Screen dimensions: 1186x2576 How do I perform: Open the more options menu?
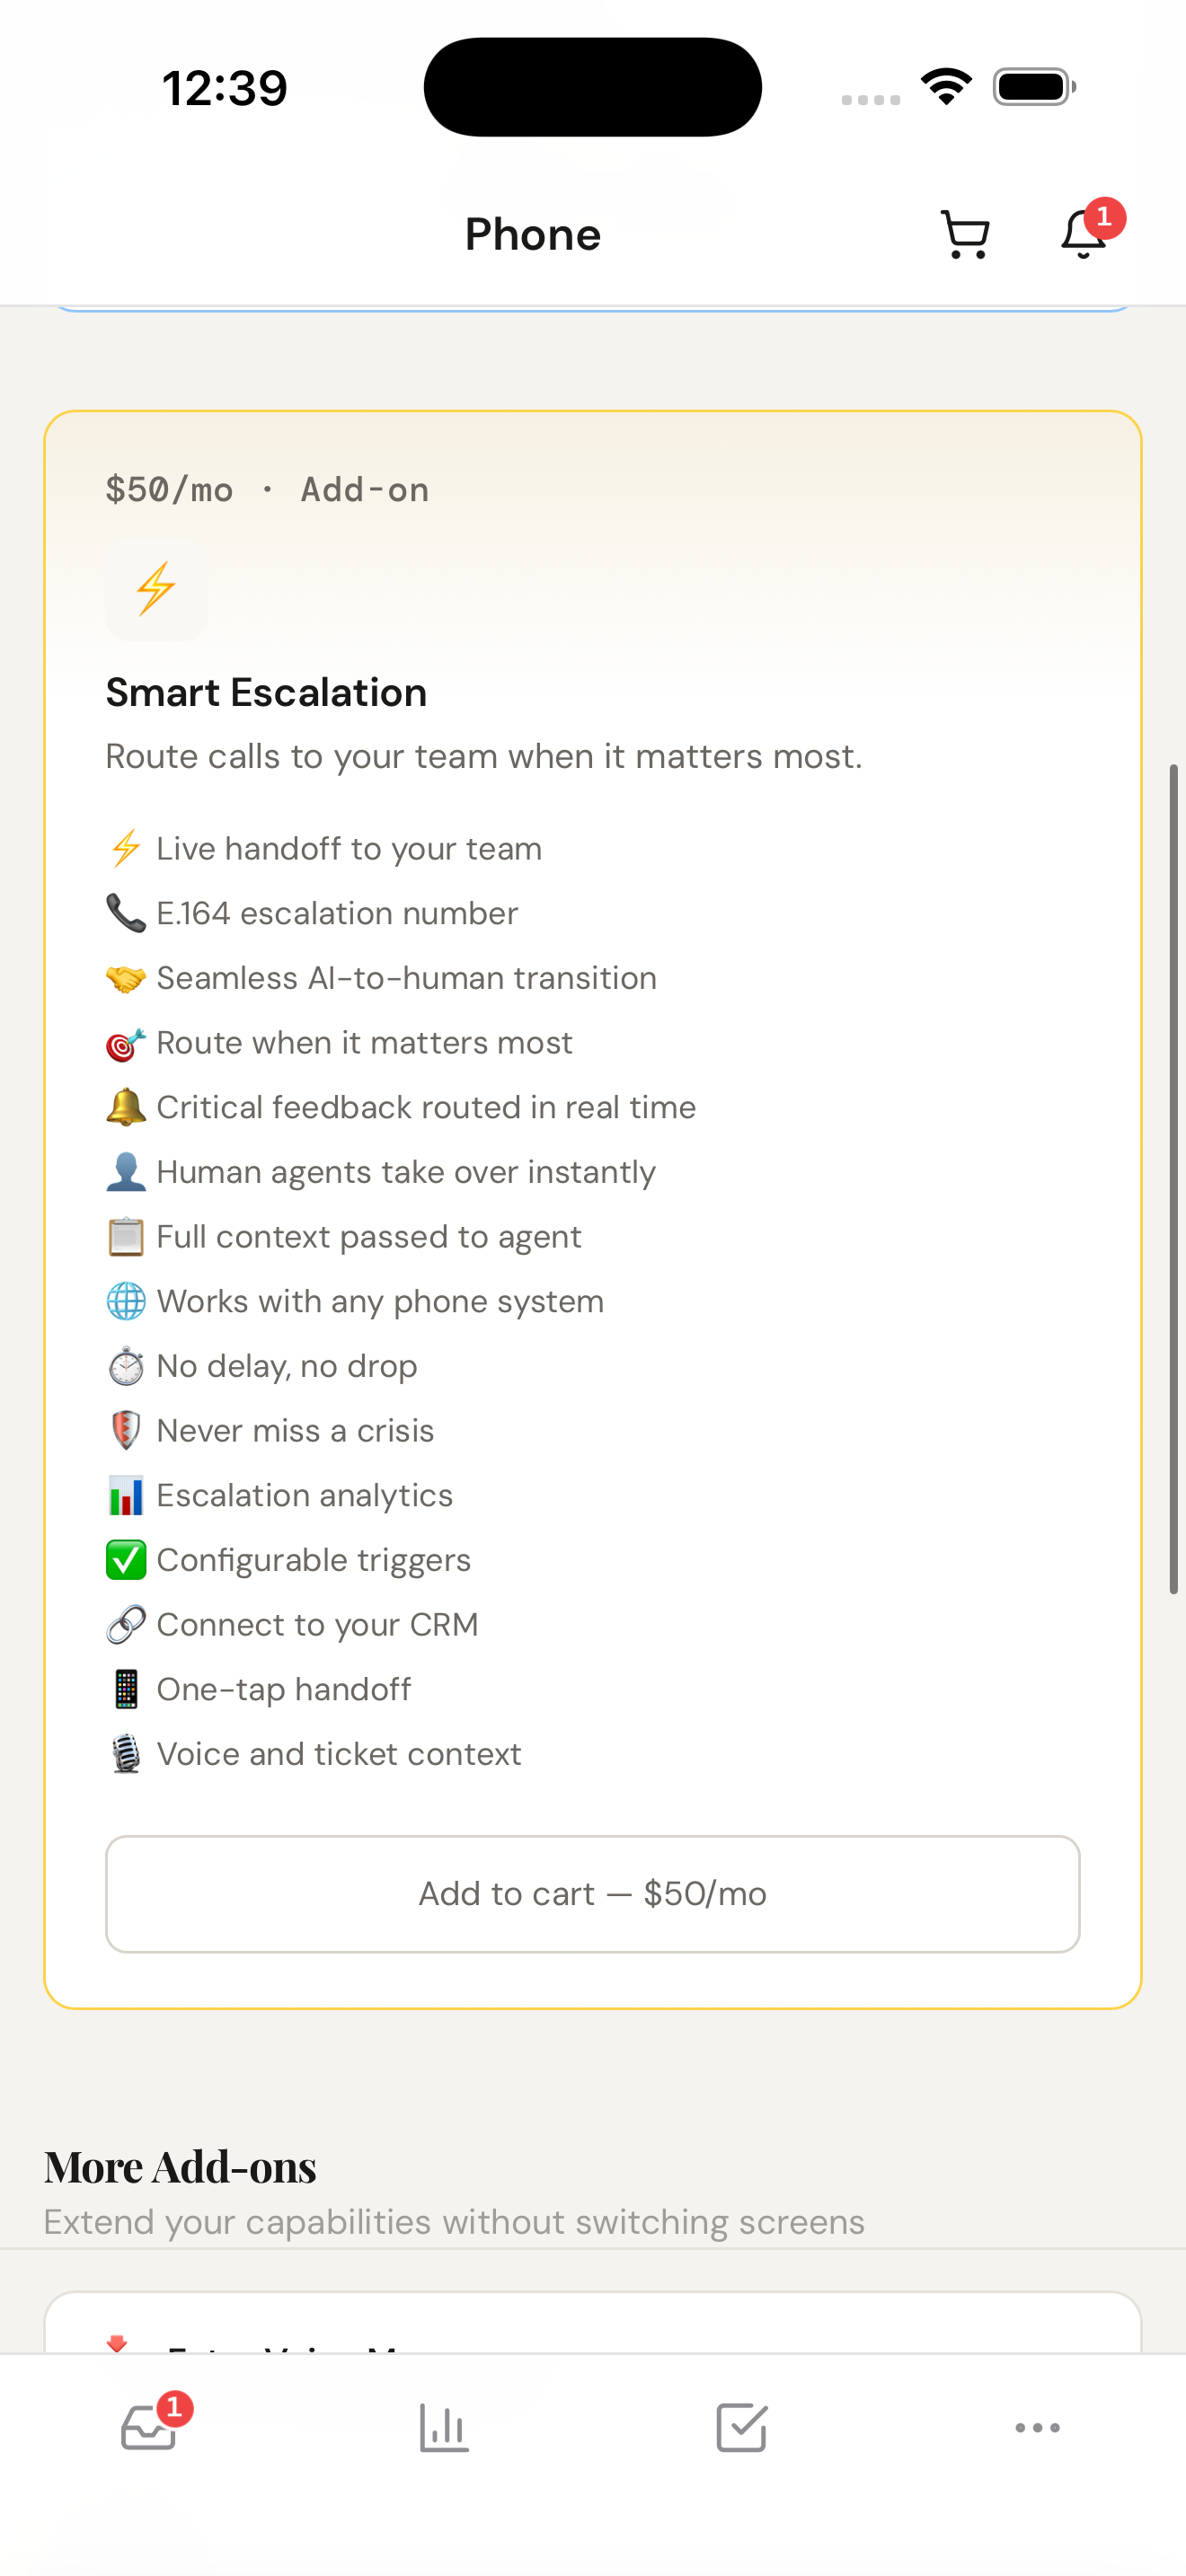(1037, 2426)
